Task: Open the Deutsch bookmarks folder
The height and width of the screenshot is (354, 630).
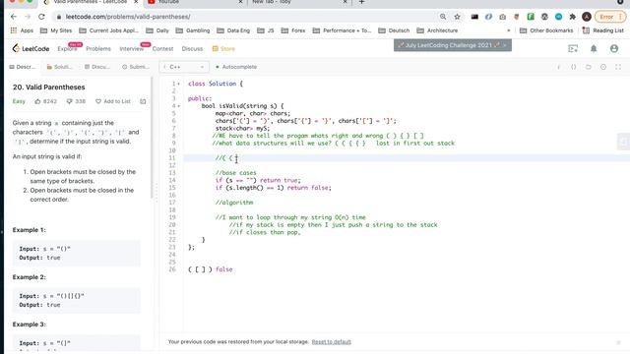Action: [394, 30]
